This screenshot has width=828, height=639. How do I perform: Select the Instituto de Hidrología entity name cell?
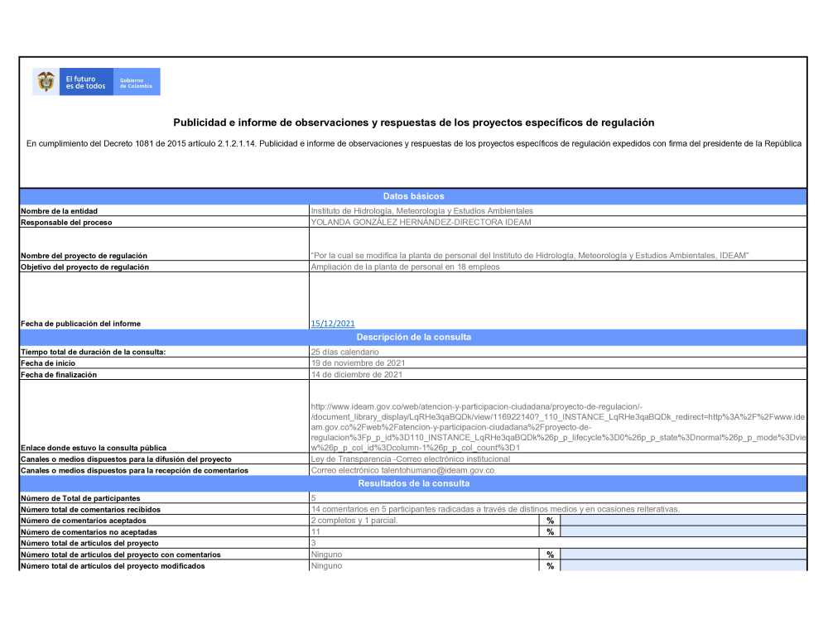click(x=421, y=211)
